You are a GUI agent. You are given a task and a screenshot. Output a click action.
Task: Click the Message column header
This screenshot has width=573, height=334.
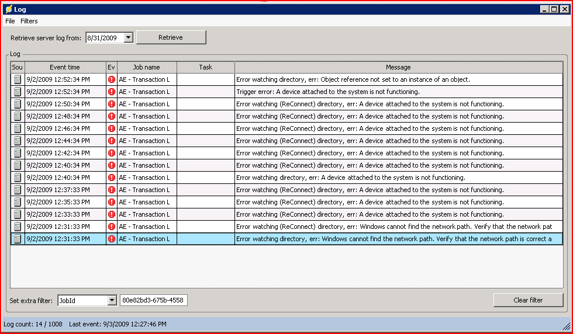click(x=398, y=67)
